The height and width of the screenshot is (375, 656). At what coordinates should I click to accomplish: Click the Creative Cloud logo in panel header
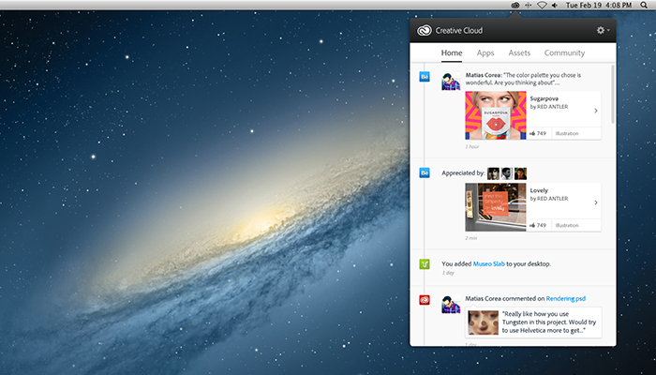coord(425,31)
